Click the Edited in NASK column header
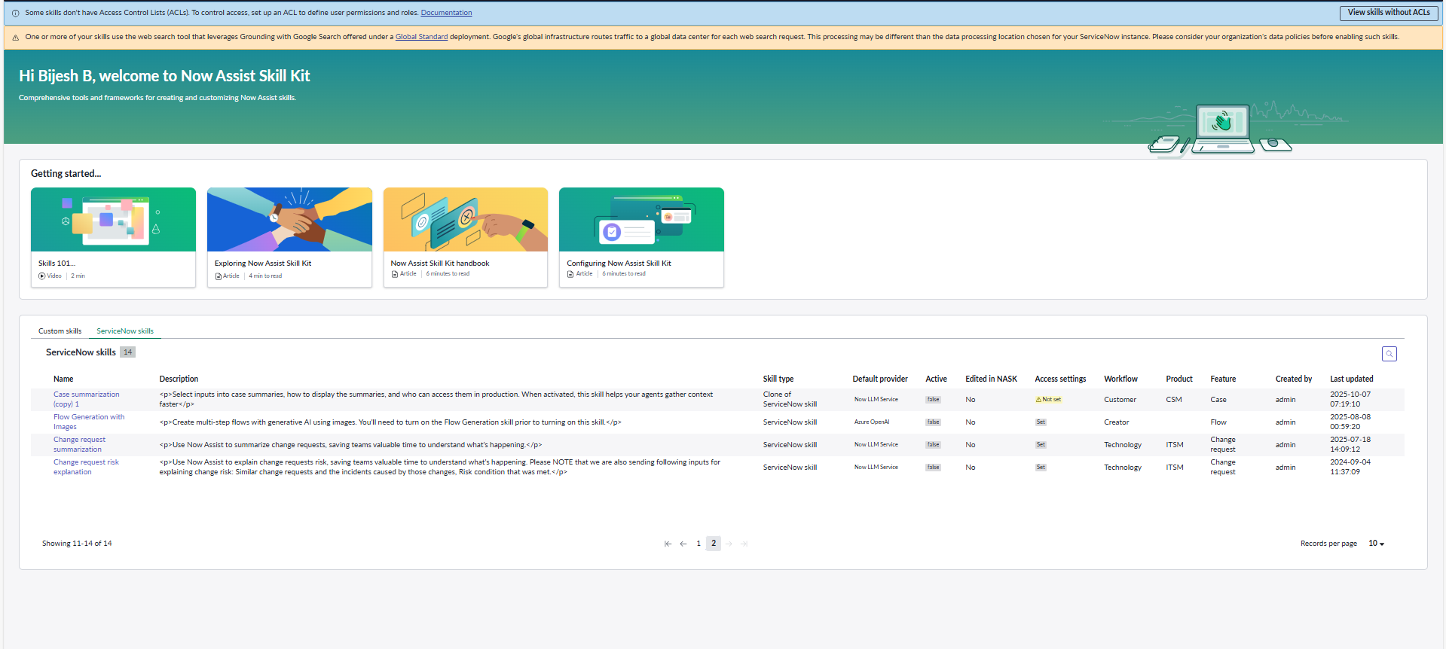Screen dimensions: 1446x649 pos(991,379)
